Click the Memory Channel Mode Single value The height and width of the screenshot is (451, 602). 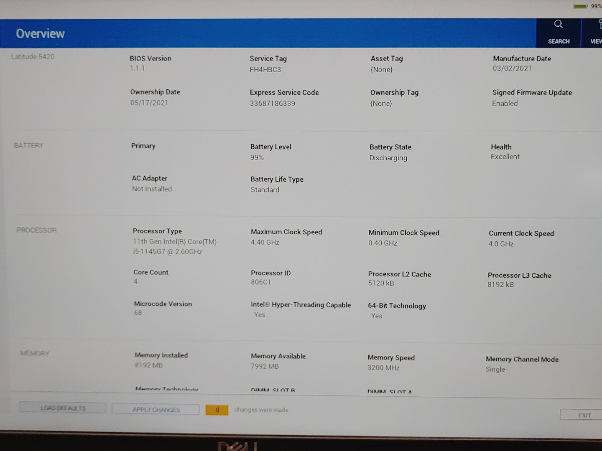coord(495,369)
